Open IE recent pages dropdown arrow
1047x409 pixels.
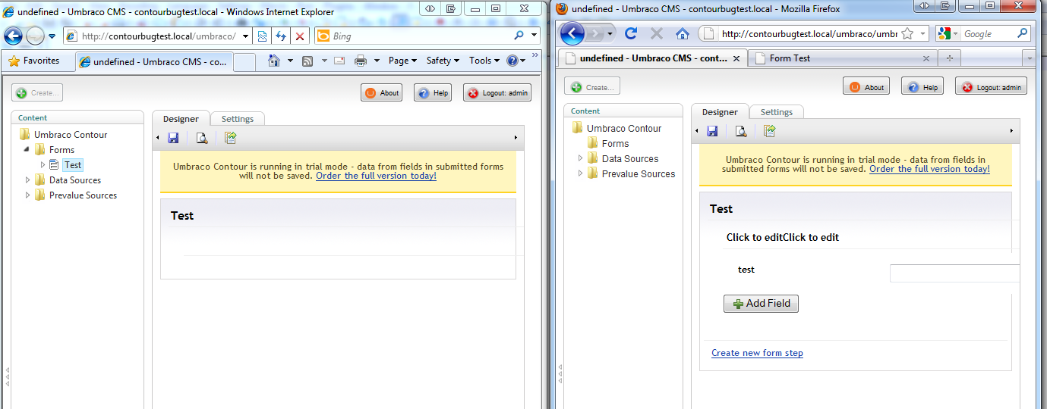click(x=52, y=36)
